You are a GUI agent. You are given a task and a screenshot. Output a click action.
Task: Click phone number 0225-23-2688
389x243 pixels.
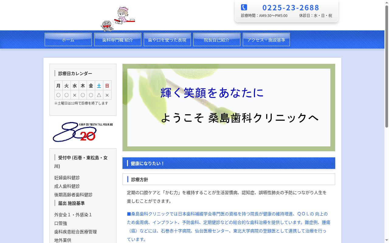tap(291, 7)
